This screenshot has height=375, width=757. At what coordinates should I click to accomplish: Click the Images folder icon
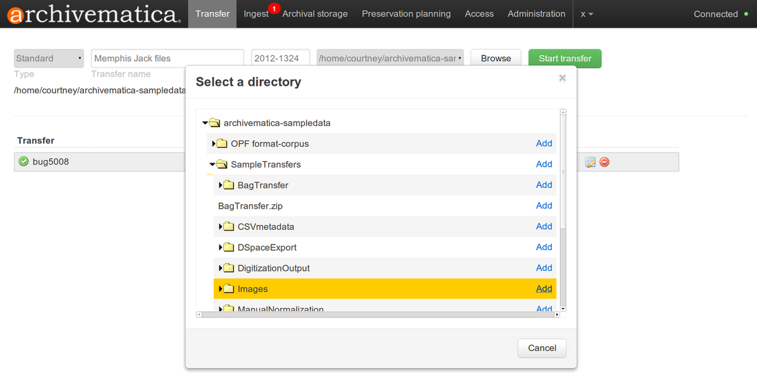228,289
